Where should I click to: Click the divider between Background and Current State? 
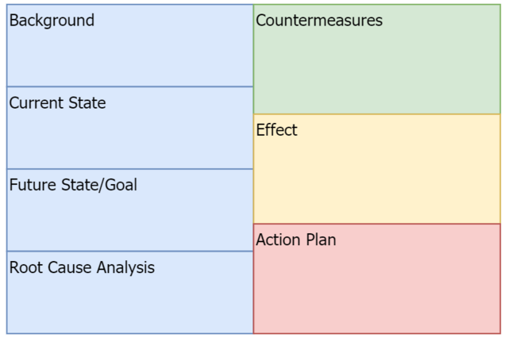coord(129,86)
